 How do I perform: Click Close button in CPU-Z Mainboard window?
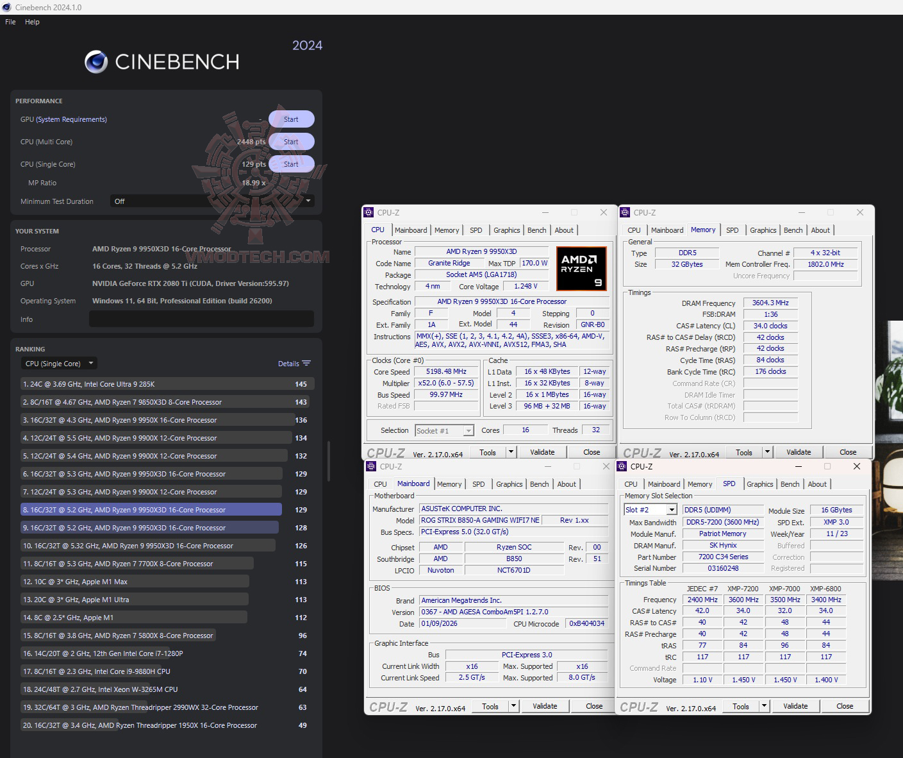(594, 706)
